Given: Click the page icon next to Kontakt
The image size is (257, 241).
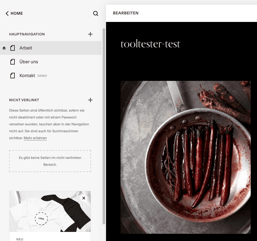Looking at the screenshot, I should coord(13,76).
